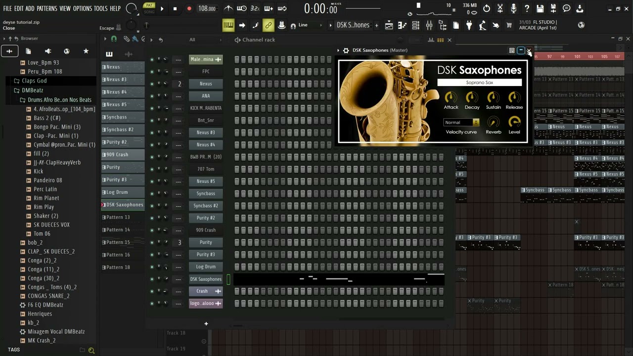Select Pattern 13 in the pattern list
Viewport: 633px width, 356px height.
[123, 217]
